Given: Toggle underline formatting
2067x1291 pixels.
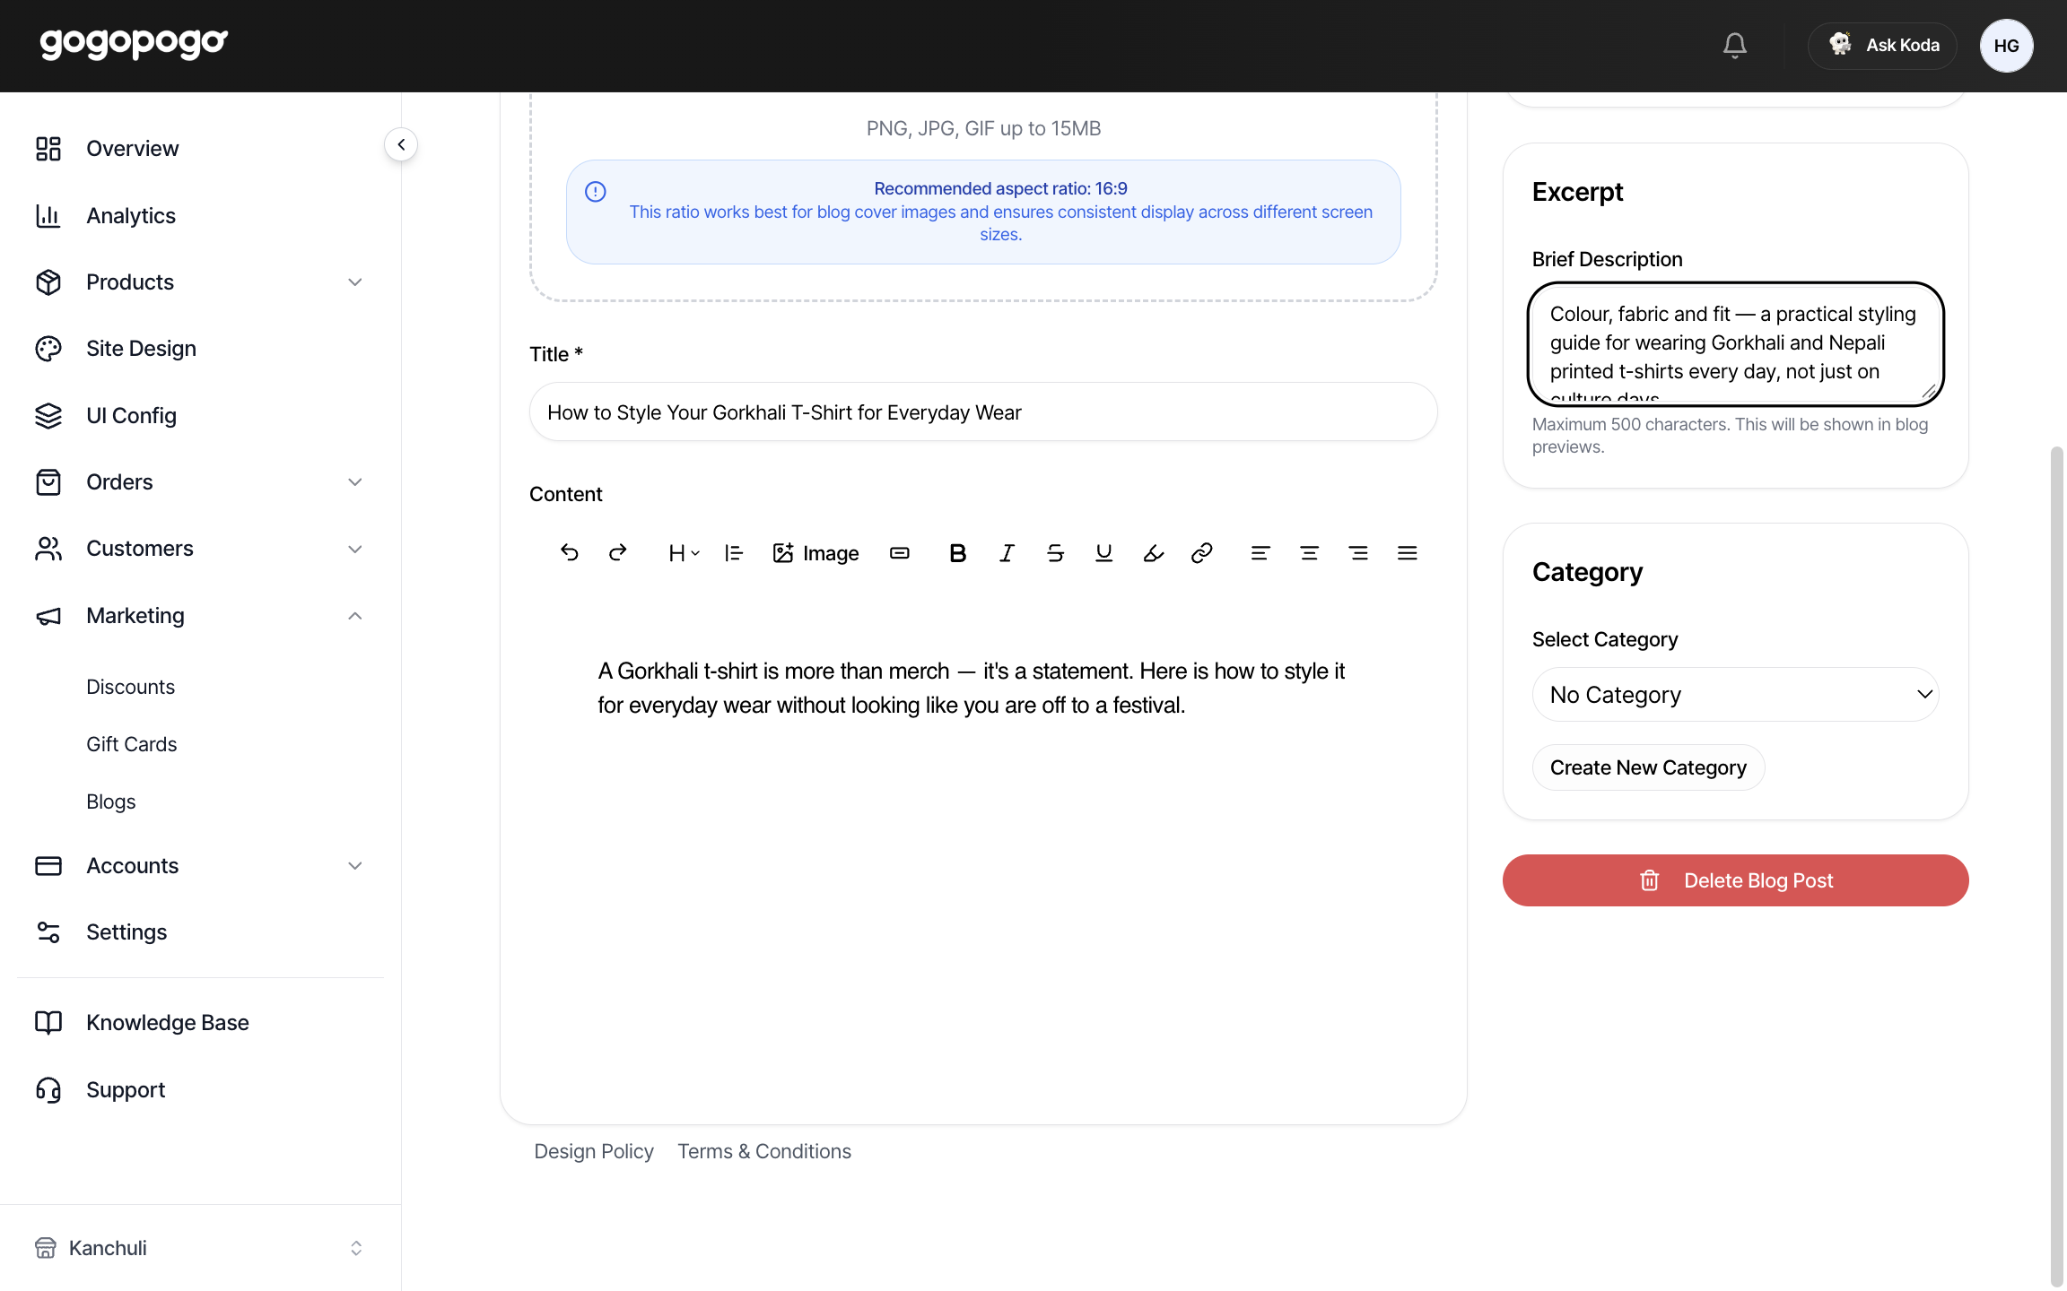Looking at the screenshot, I should click(x=1104, y=553).
